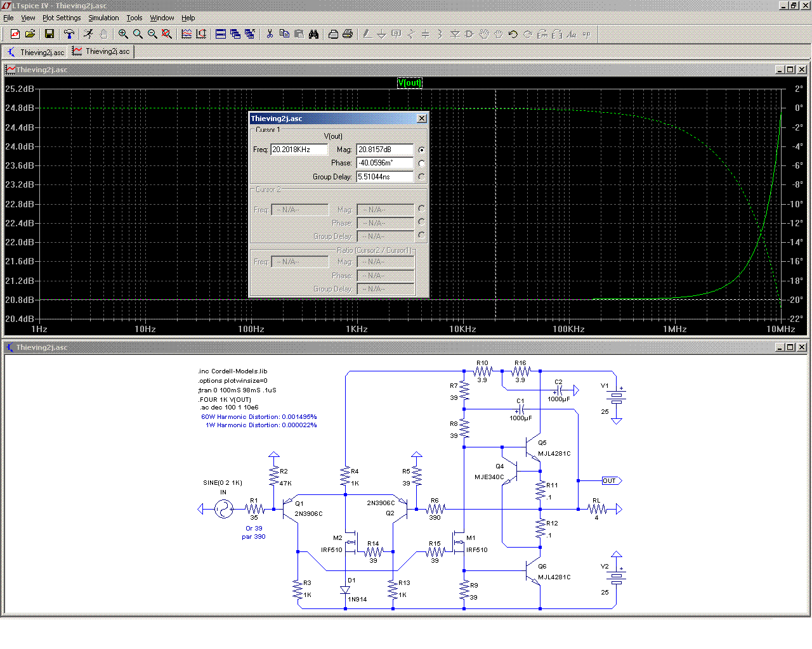
Task: Click the Print printer icon
Action: [x=348, y=34]
